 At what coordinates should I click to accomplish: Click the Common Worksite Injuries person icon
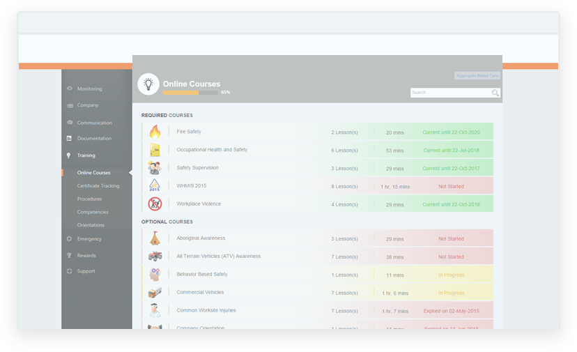click(155, 310)
